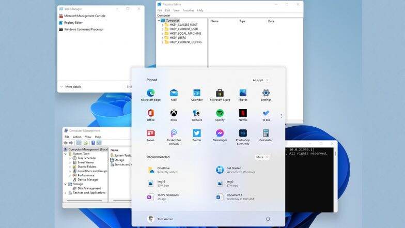Screen dimensions: 405x228
Task: Select HKEY_CURRENT_CONFIG key
Action: coord(185,42)
